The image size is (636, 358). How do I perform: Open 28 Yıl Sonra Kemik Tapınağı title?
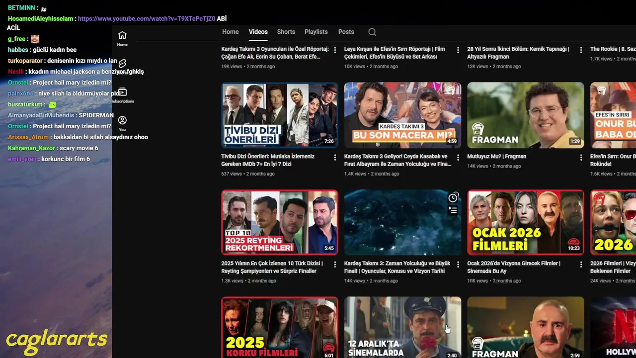[518, 53]
